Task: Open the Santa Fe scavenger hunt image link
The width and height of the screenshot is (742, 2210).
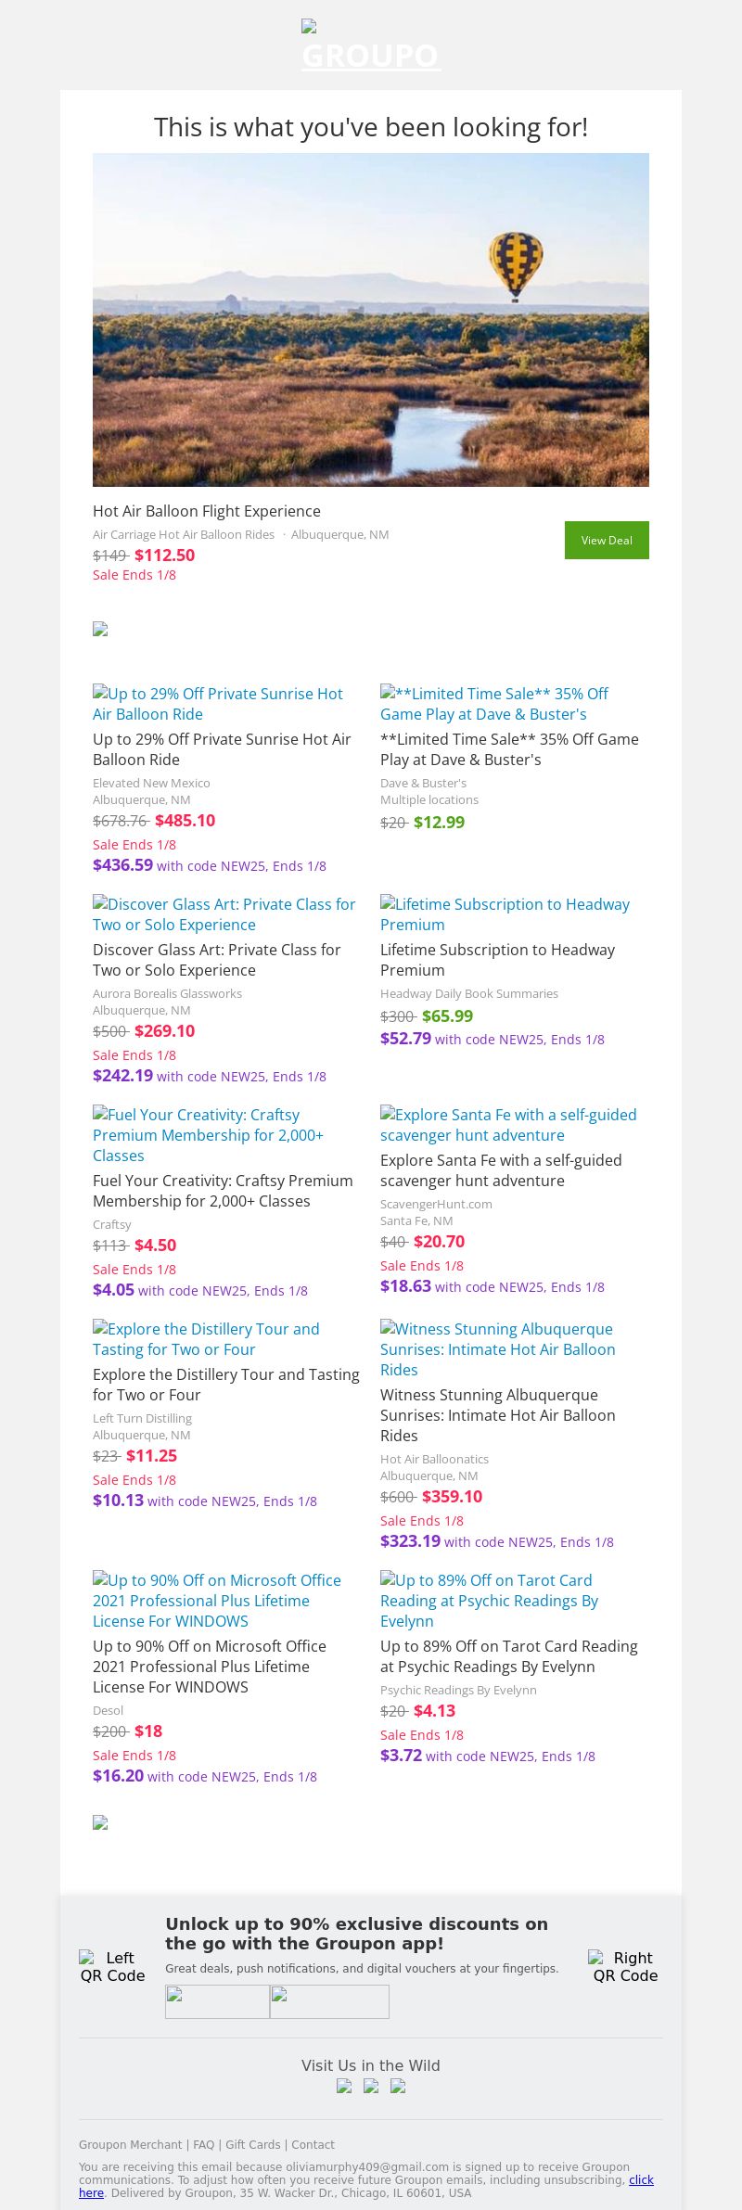Action: (x=508, y=1125)
